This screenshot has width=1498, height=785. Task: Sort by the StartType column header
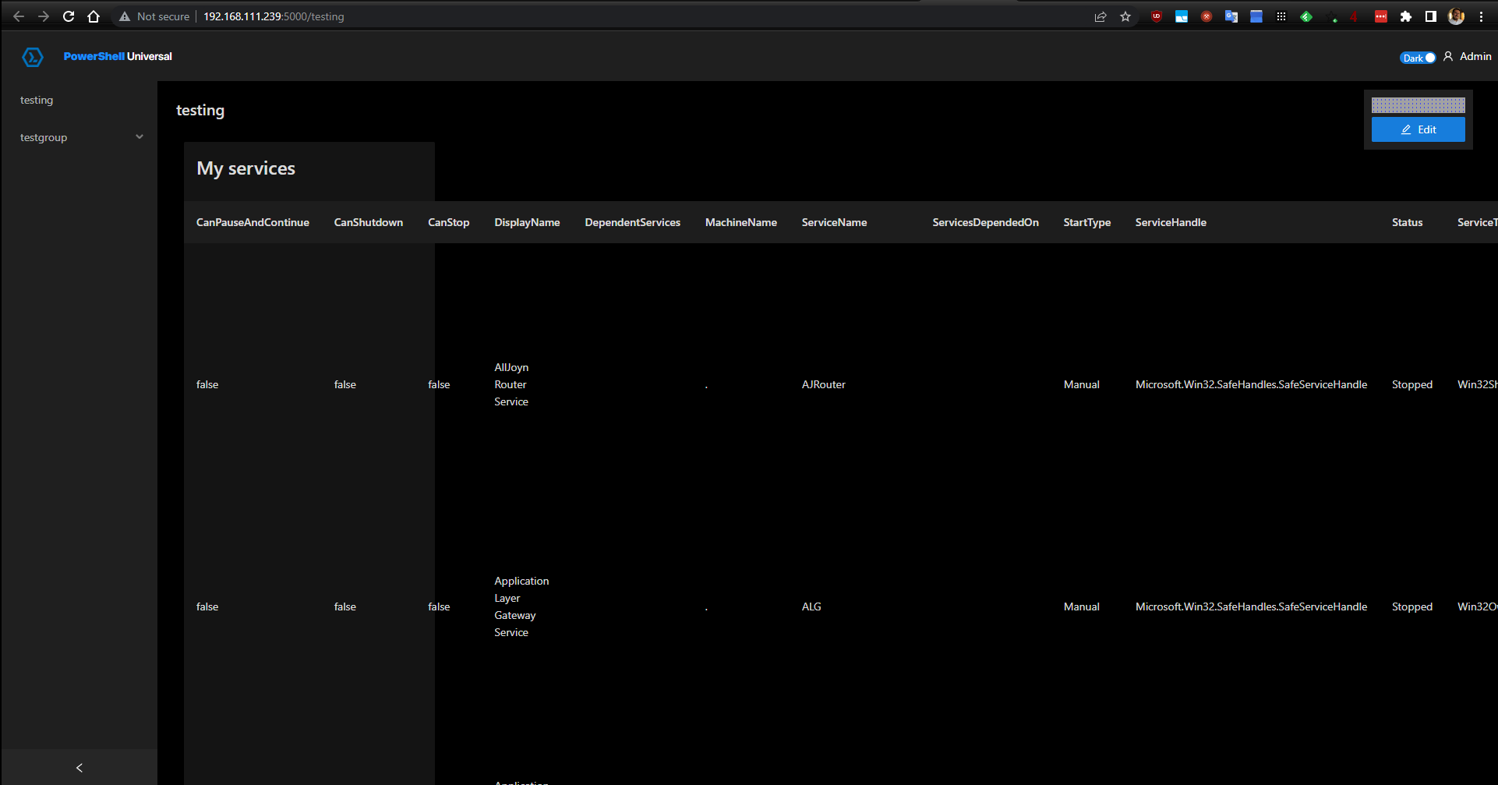point(1087,222)
